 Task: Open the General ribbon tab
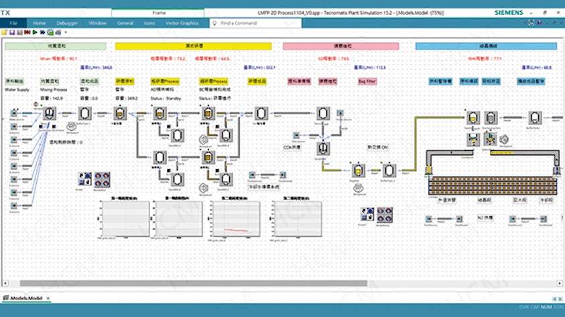[125, 23]
